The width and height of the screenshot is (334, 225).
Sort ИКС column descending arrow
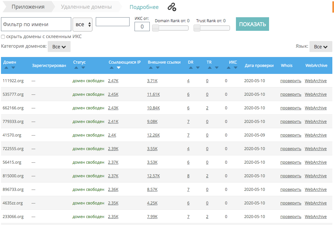236,68
